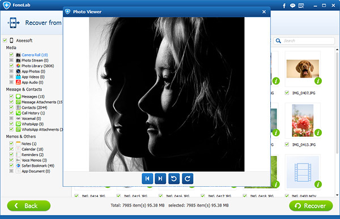Click the App Videos clapperboard icon
340x219 pixels.
19,77
